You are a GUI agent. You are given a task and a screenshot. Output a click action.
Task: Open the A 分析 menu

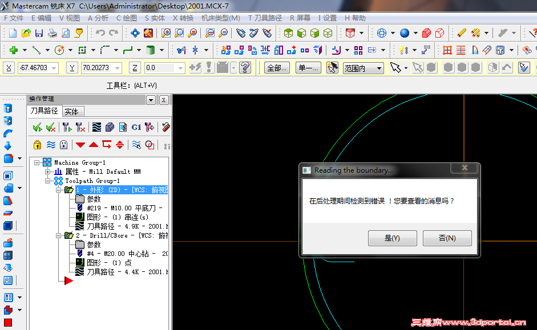tap(98, 18)
